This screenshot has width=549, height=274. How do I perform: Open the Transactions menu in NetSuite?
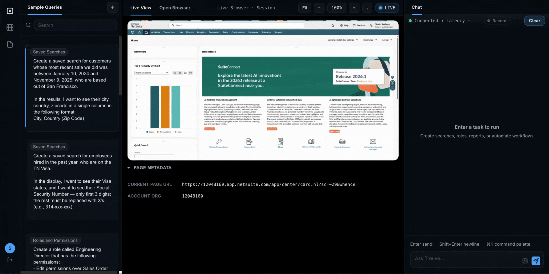point(169,32)
